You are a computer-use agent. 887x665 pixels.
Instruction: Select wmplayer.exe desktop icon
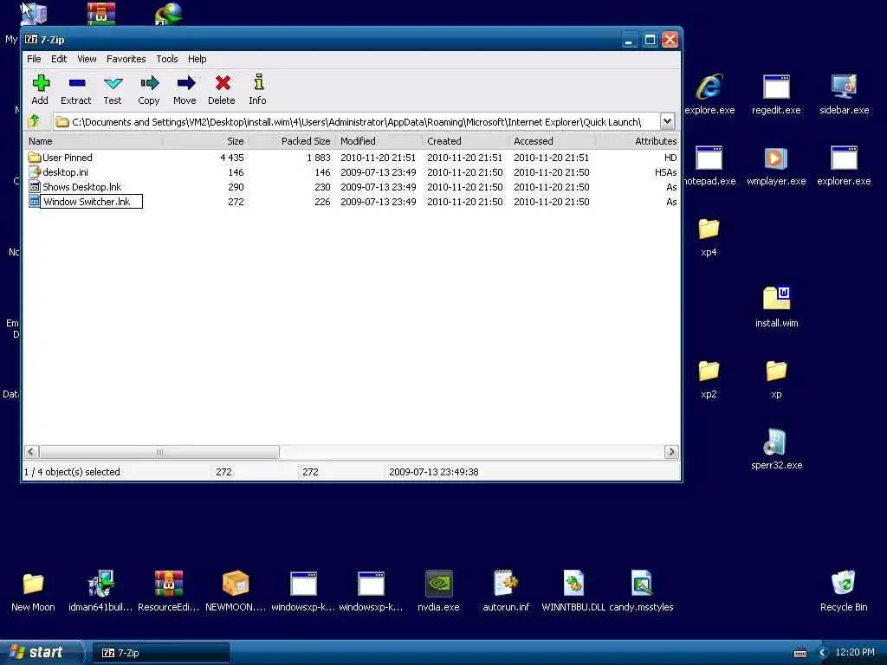pyautogui.click(x=776, y=165)
